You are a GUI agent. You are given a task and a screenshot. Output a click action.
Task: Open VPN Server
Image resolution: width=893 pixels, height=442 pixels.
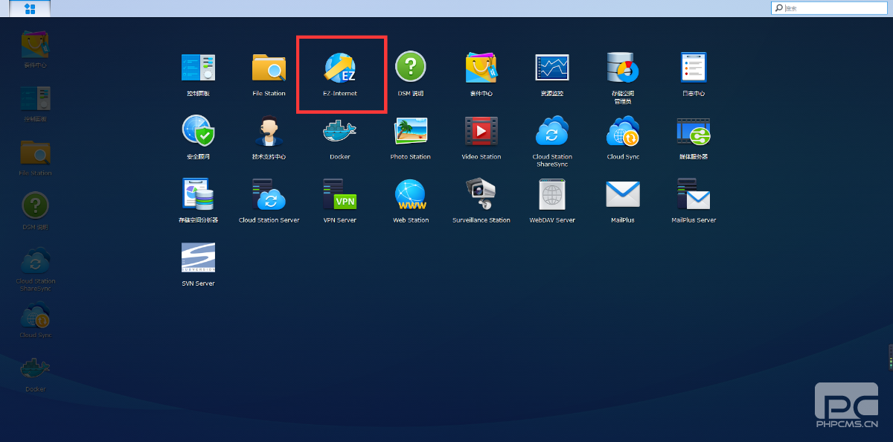click(x=340, y=194)
